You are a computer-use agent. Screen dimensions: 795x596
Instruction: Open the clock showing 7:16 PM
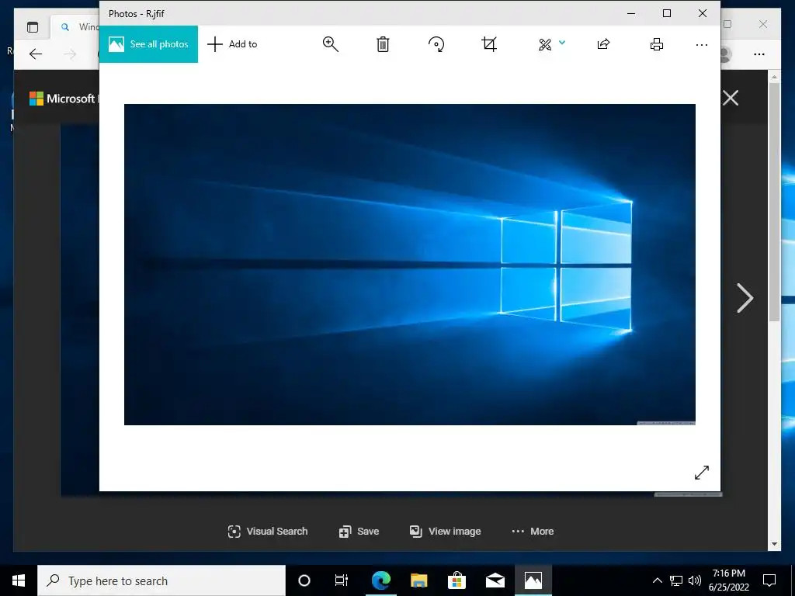729,580
